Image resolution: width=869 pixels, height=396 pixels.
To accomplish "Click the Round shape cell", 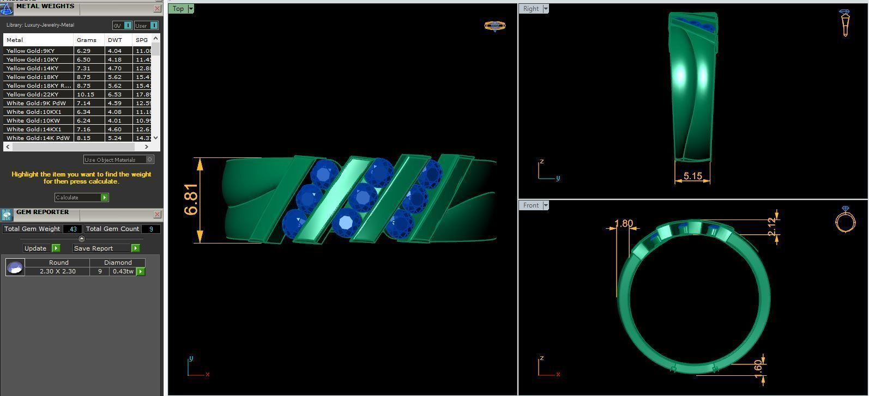I will [x=58, y=263].
